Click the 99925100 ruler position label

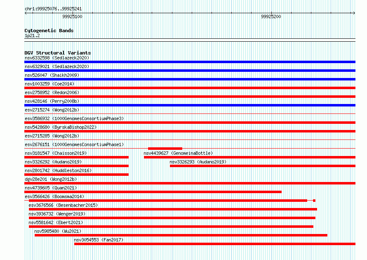tap(72, 17)
